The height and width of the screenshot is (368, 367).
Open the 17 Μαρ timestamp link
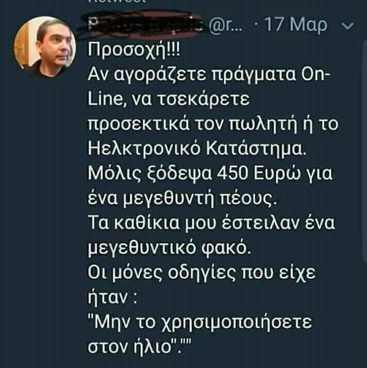tap(296, 25)
